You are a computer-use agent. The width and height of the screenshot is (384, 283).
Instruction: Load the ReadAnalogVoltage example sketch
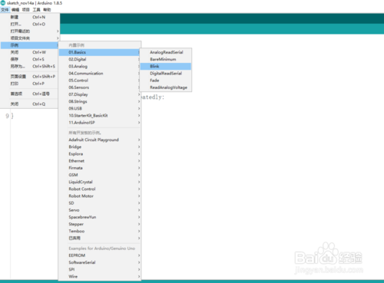[x=166, y=87]
